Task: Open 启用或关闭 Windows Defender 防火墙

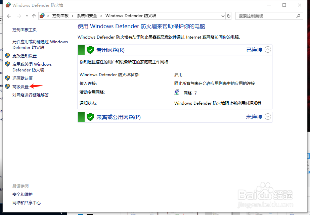Action: pyautogui.click(x=32, y=67)
